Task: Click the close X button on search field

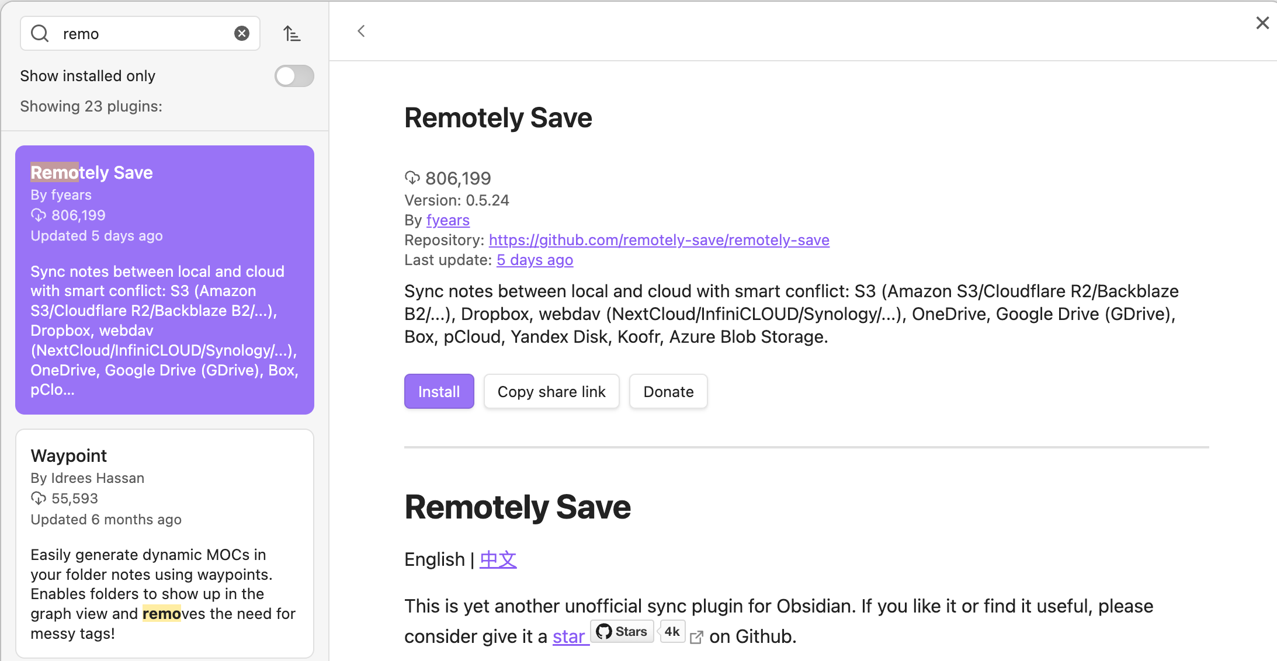Action: pyautogui.click(x=242, y=33)
